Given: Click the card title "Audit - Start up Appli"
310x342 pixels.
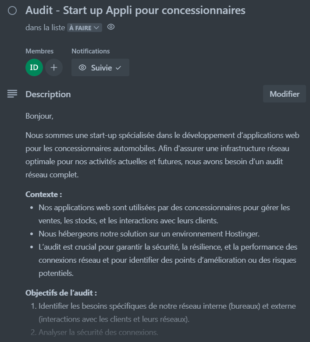Looking at the screenshot, I should click(x=135, y=11).
